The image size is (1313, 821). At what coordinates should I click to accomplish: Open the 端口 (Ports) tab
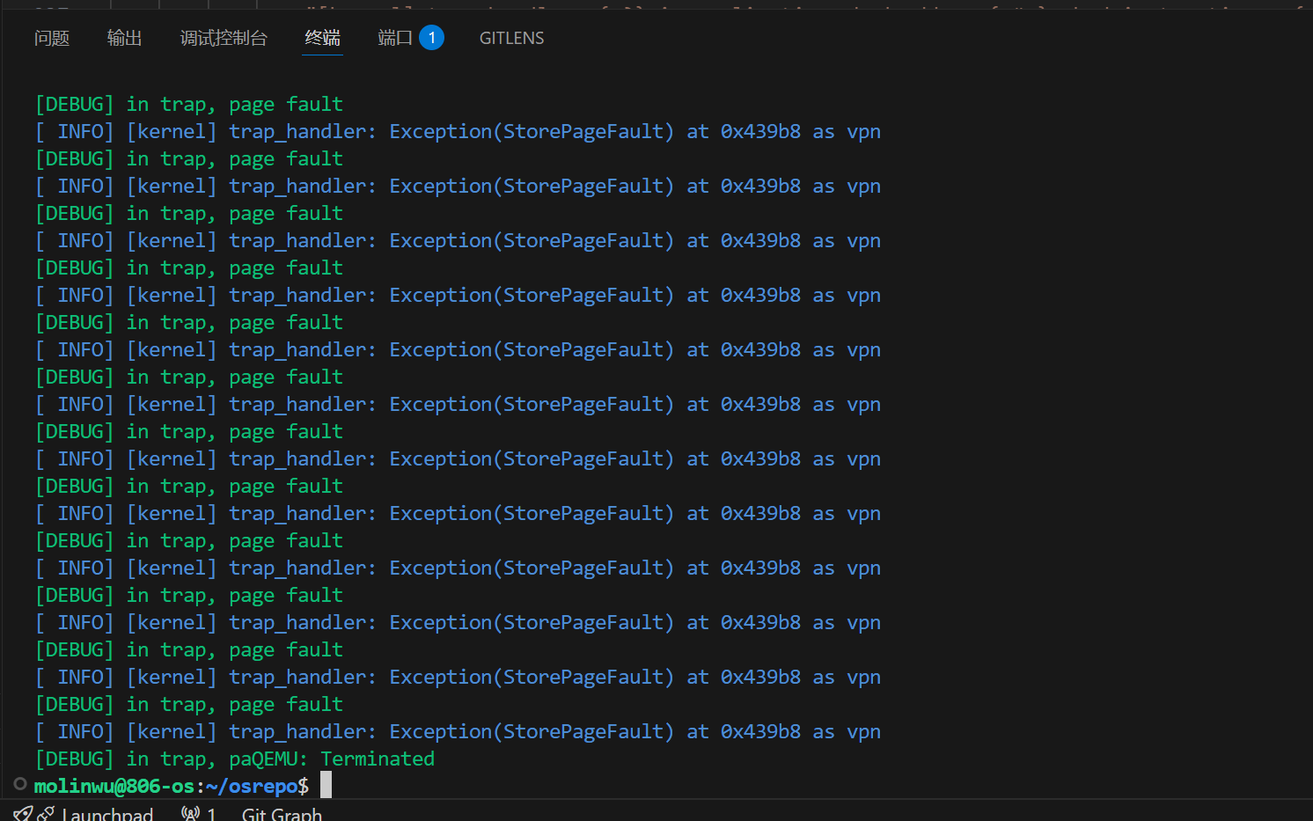coord(395,38)
